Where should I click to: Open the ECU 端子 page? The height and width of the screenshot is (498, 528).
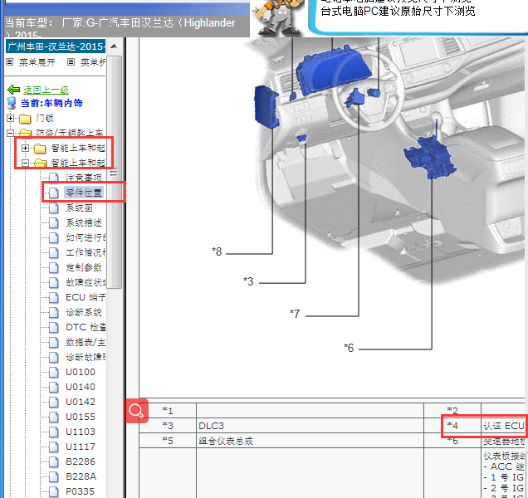[86, 297]
